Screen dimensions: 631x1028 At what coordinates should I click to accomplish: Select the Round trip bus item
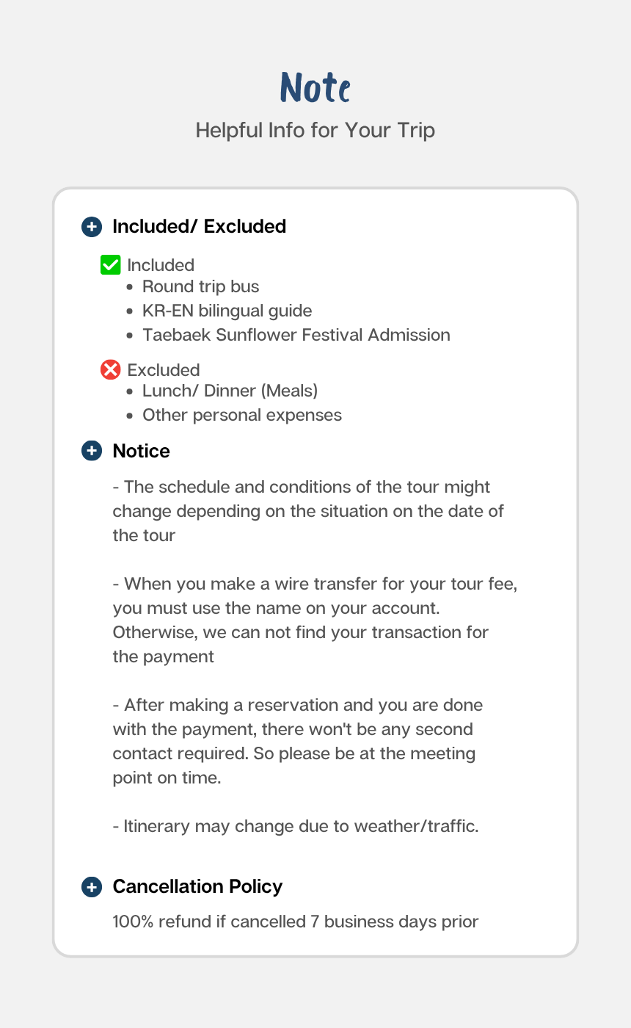pyautogui.click(x=200, y=286)
